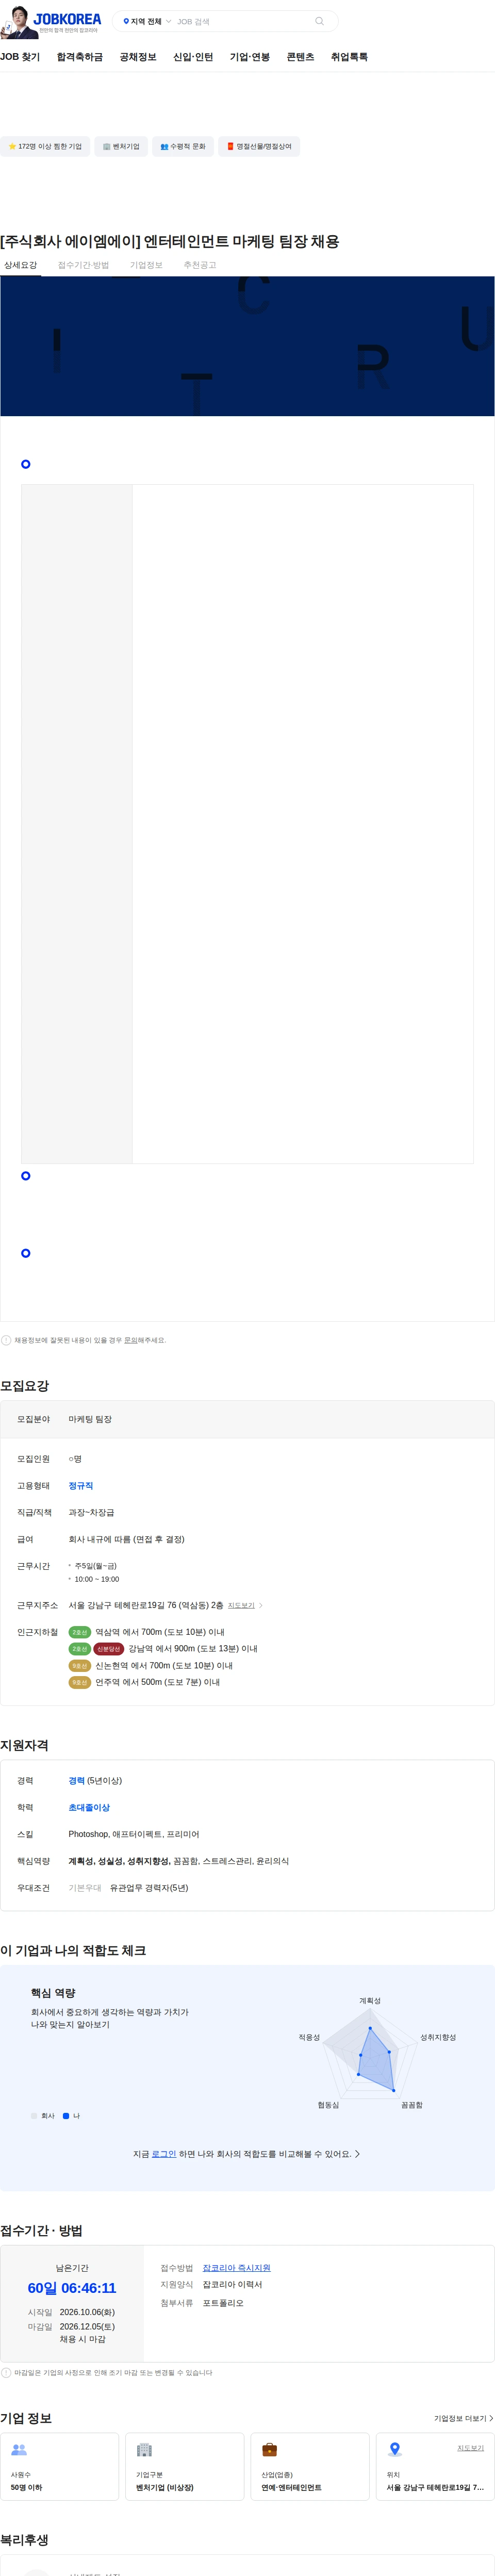Click the 초대졸이상 education link
The image size is (495, 2576).
89,1808
